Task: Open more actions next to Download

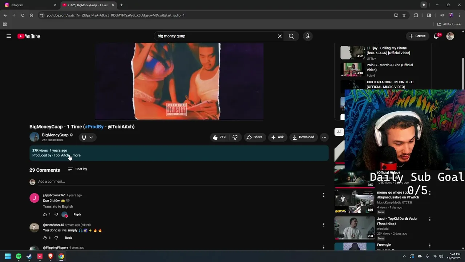Action: coord(324,137)
